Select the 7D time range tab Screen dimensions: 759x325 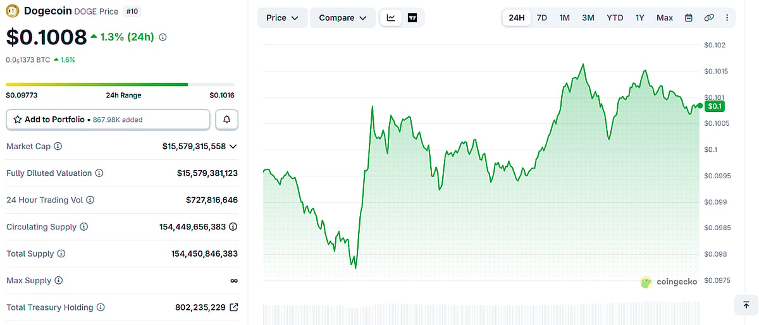coord(542,18)
